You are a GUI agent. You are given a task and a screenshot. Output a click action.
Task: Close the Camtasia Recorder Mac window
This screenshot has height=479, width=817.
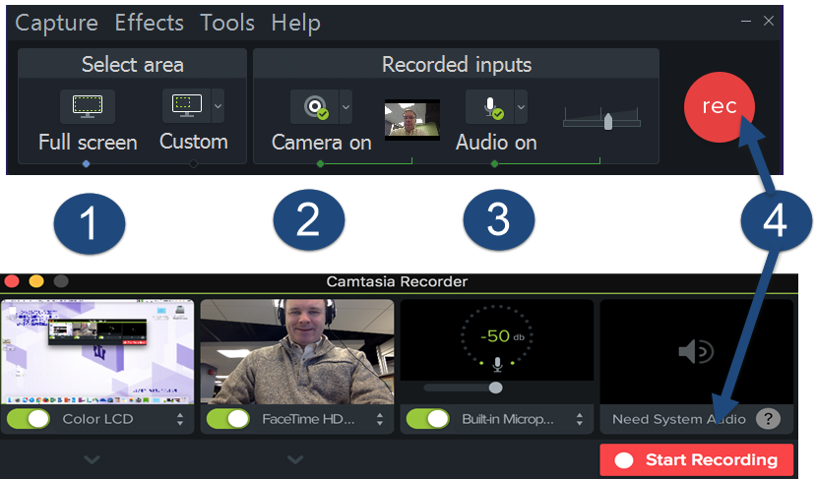click(12, 281)
